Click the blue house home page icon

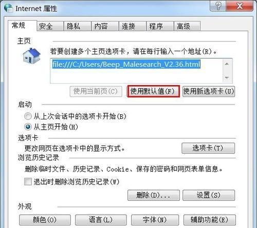tap(31, 55)
